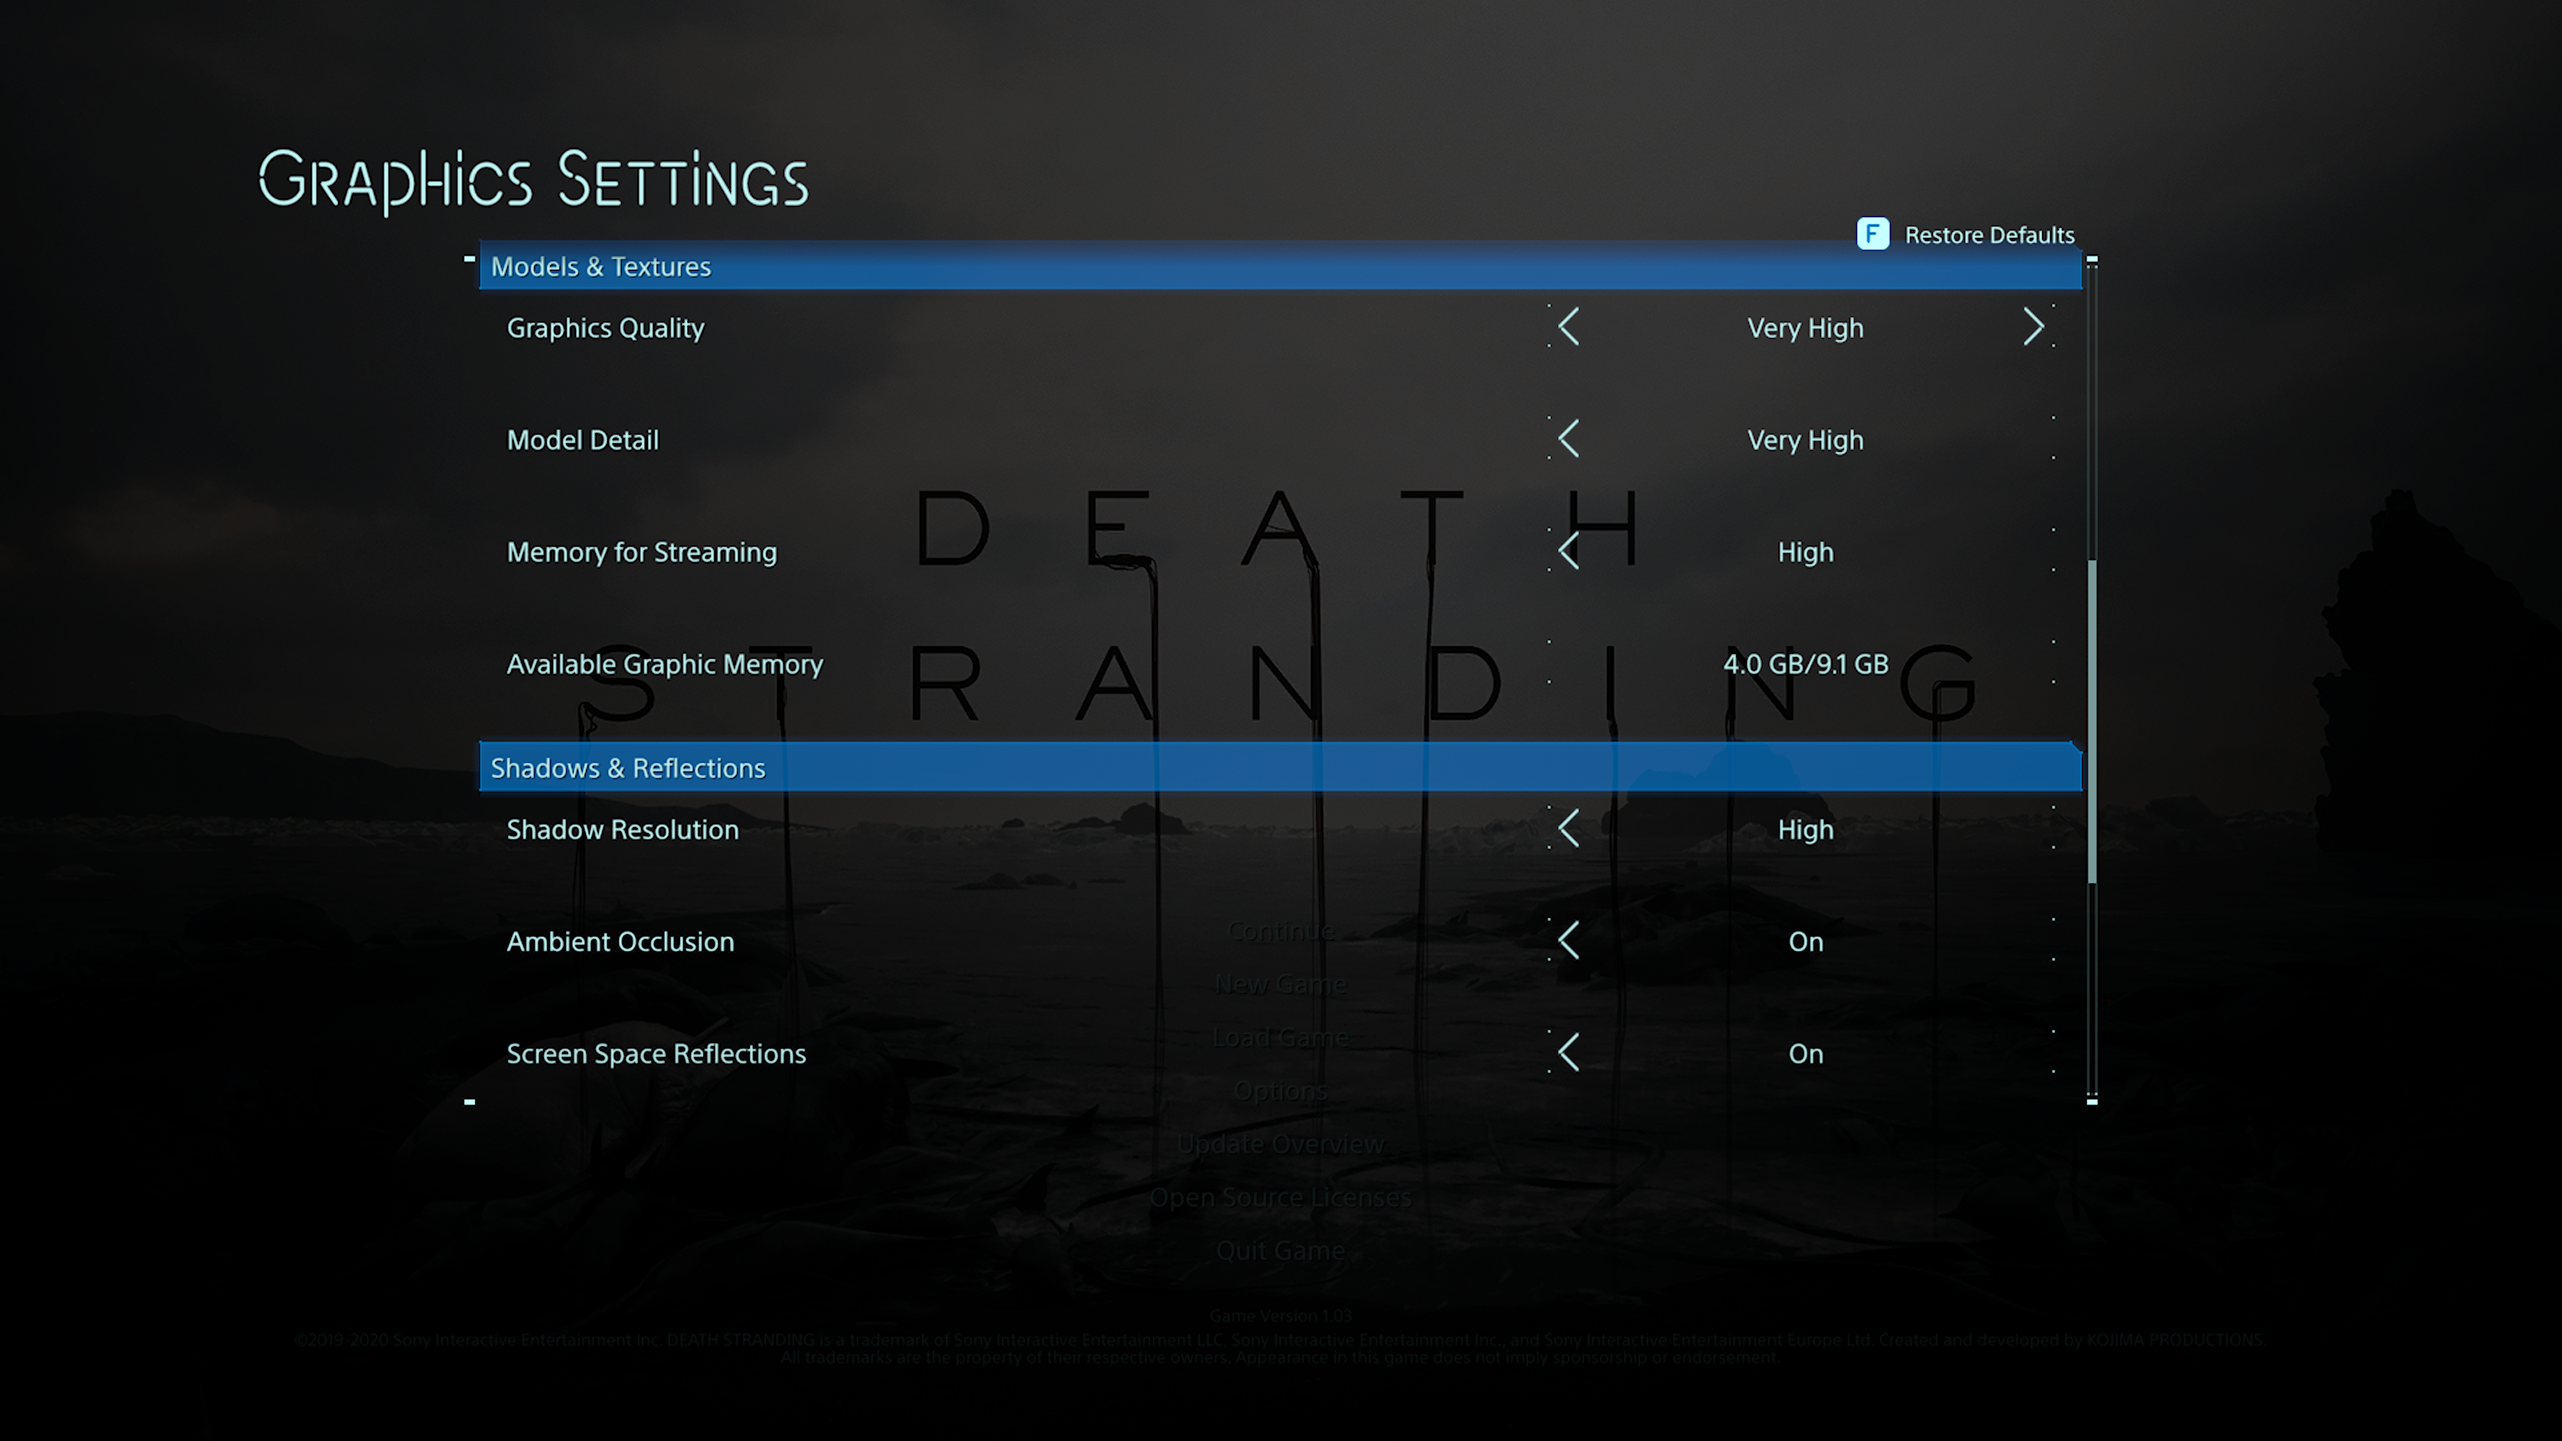The width and height of the screenshot is (2562, 1441).
Task: Open the Shadows & Reflections section header
Action: pos(628,768)
